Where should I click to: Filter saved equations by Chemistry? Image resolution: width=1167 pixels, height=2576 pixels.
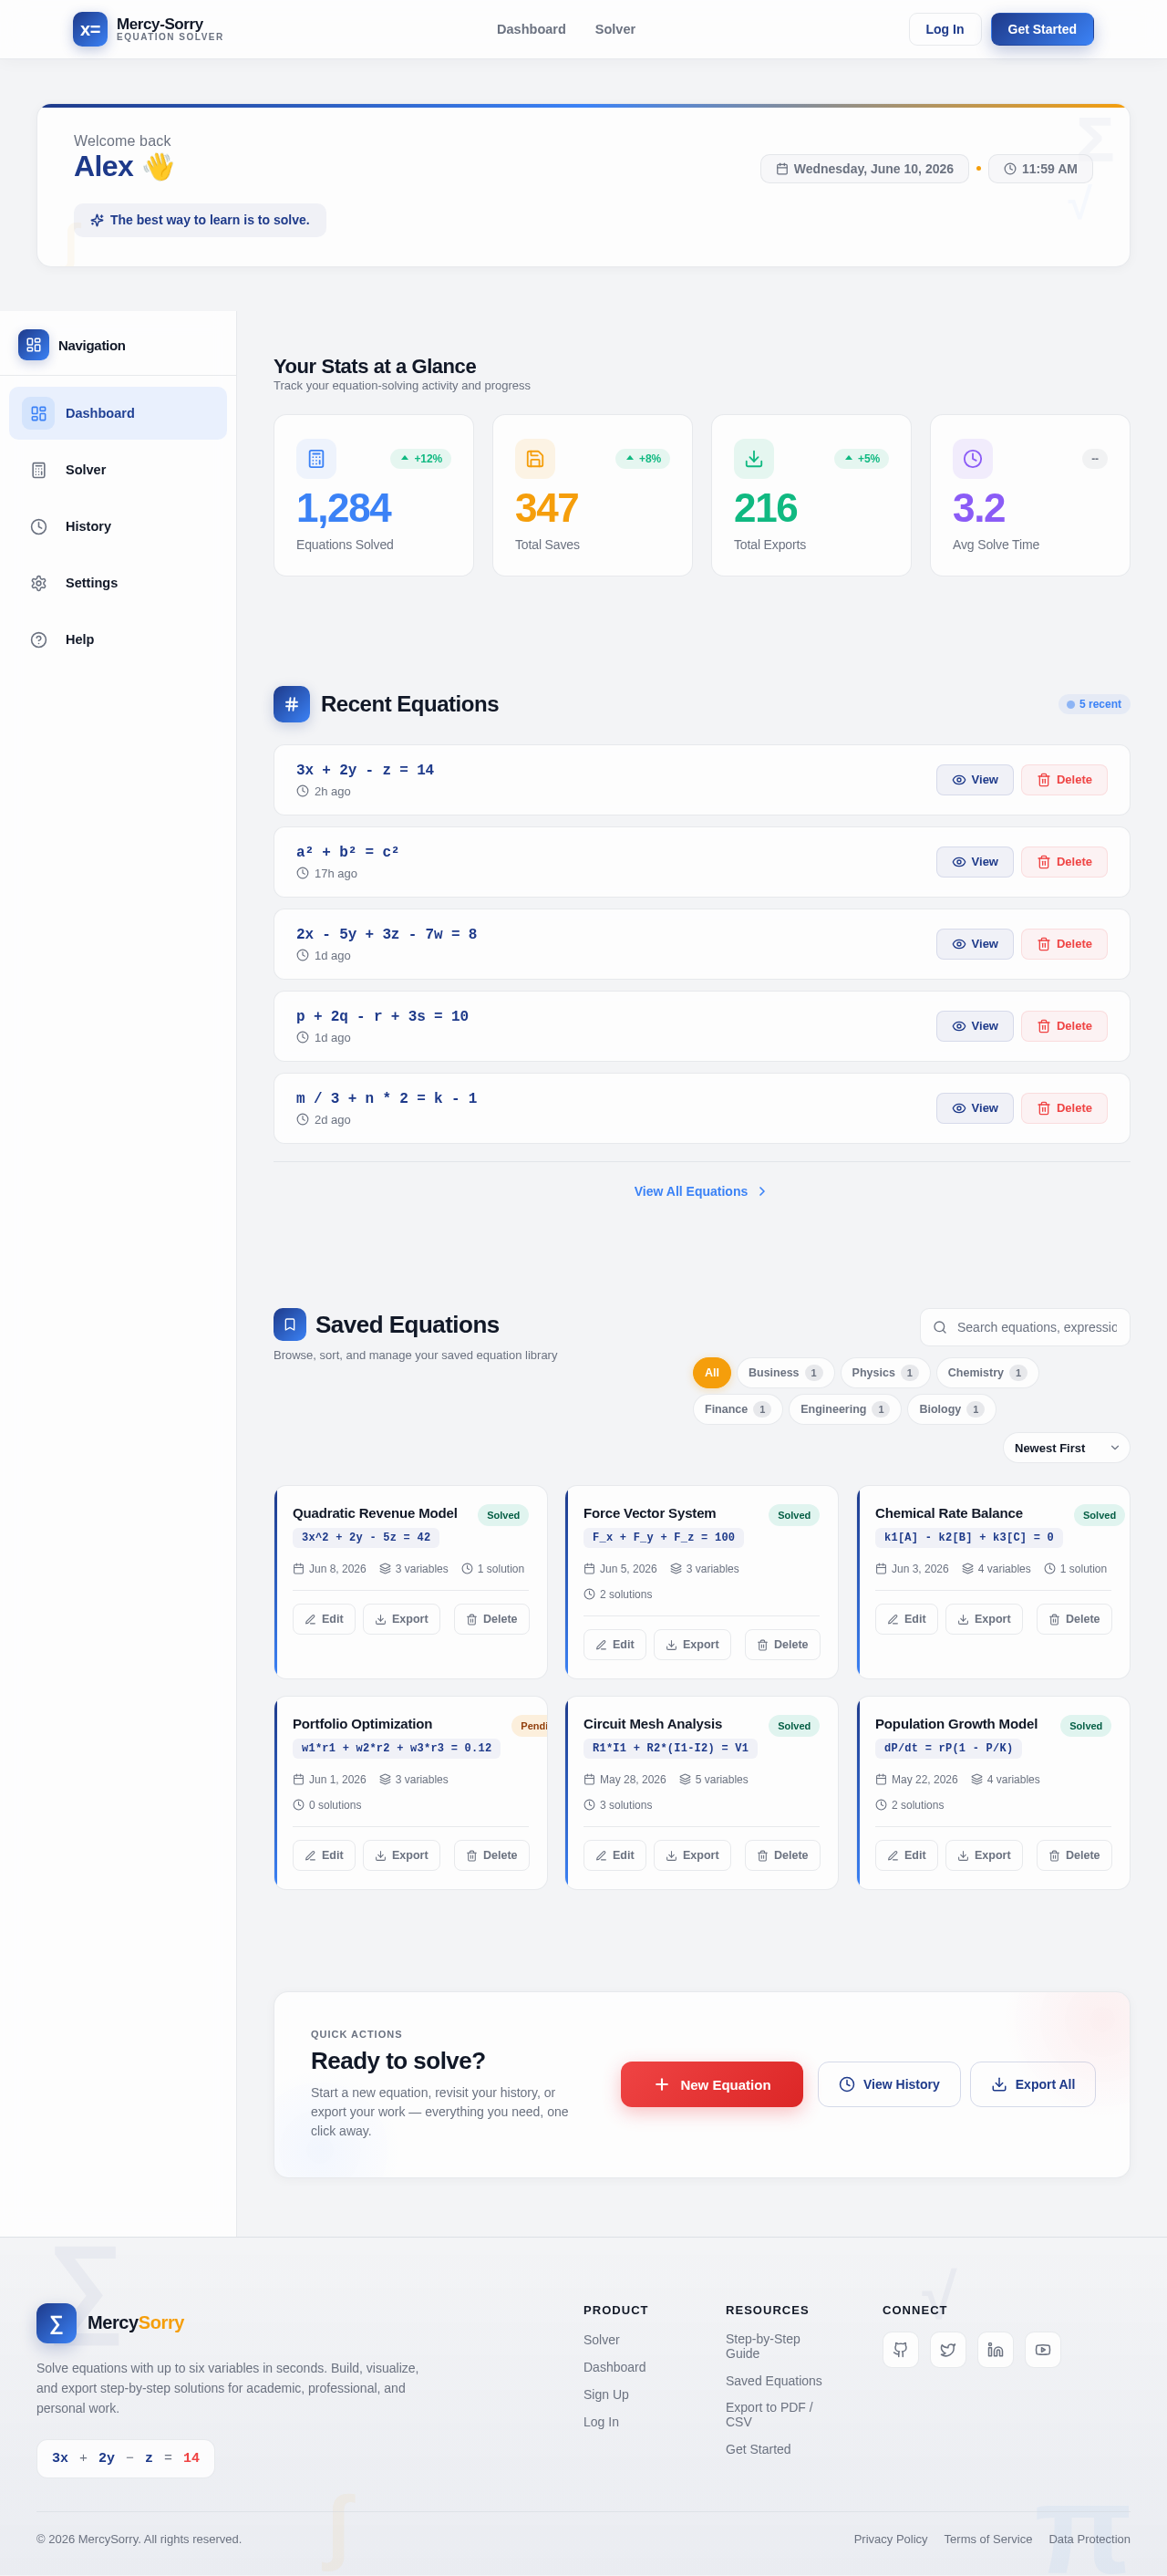coord(986,1373)
